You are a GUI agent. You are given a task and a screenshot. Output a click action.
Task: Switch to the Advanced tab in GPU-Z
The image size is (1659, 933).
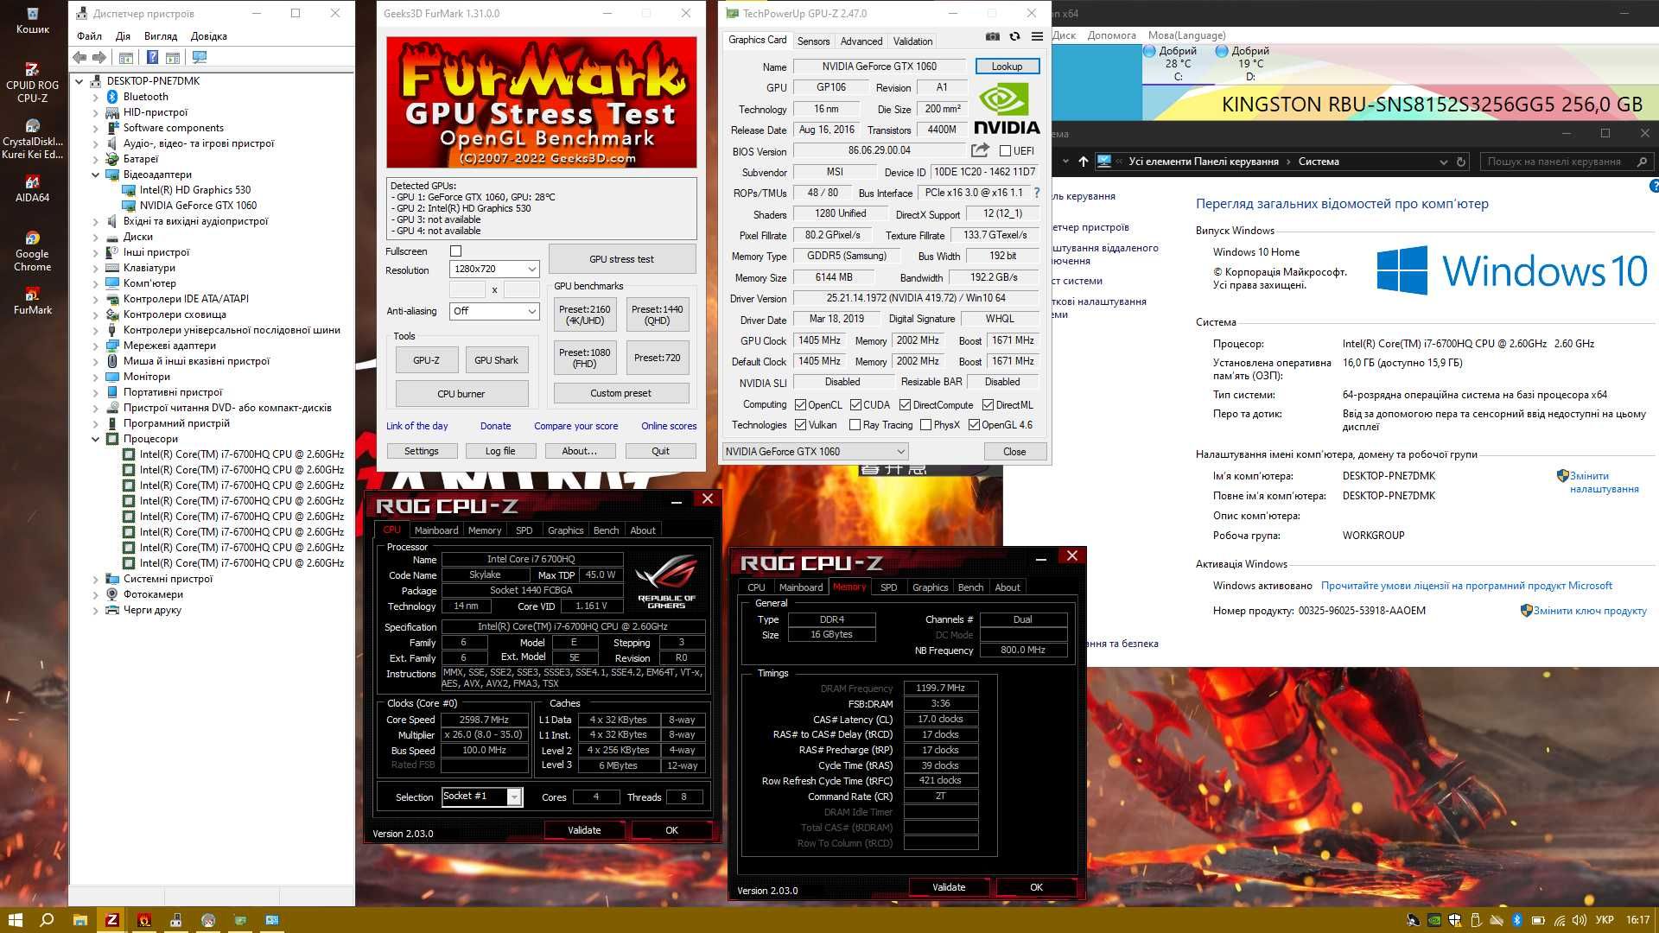click(861, 41)
